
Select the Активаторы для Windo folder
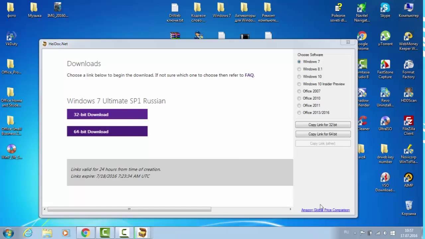(x=245, y=12)
